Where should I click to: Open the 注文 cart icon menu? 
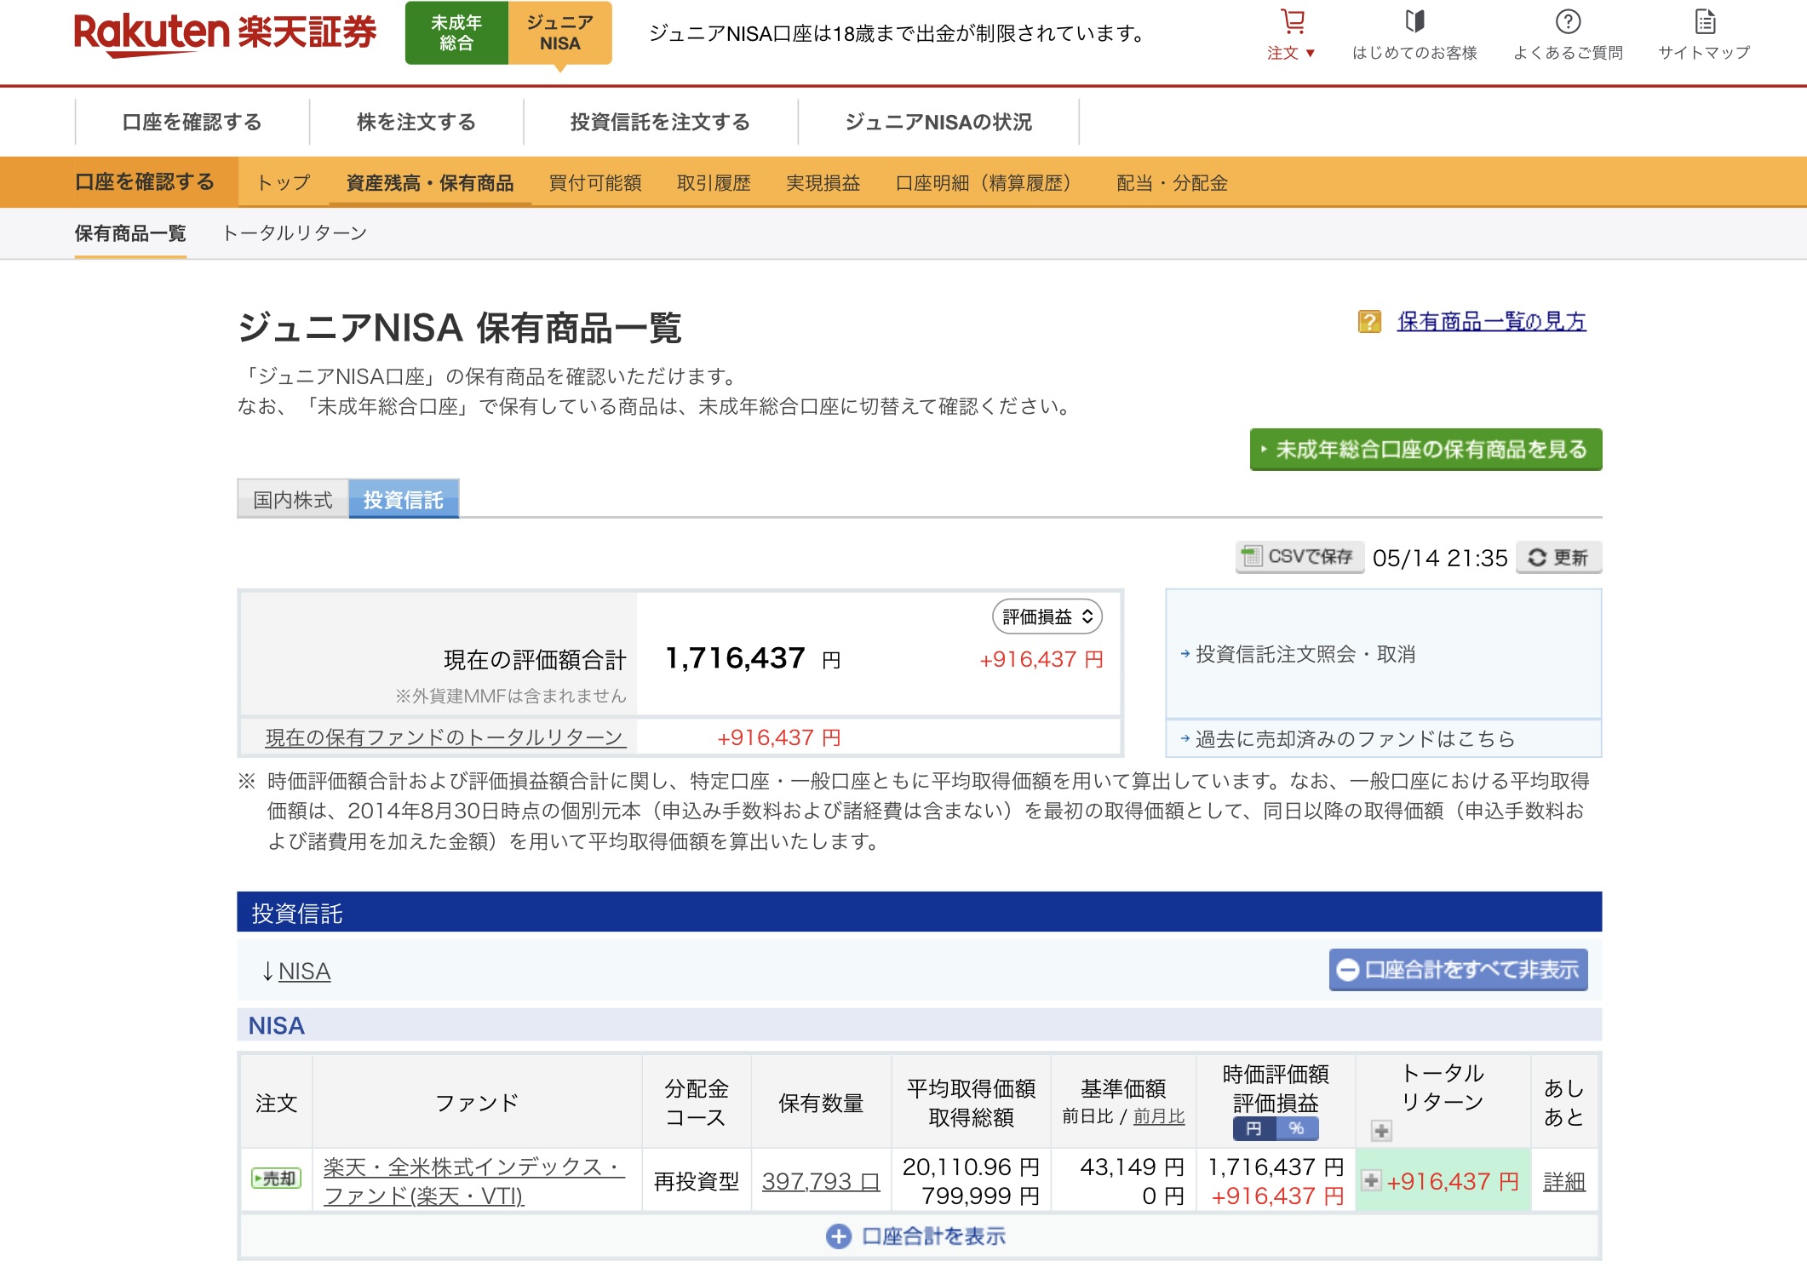(x=1292, y=34)
